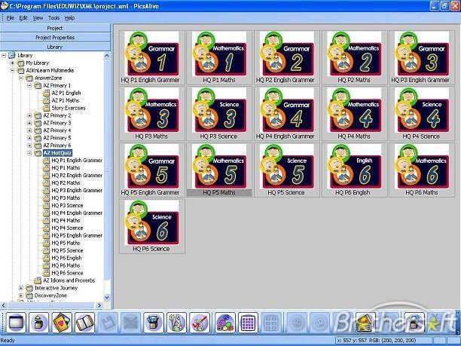The image size is (461, 346).
Task: Collapse the ASKnLearn Multimedia node
Action: pos(12,70)
